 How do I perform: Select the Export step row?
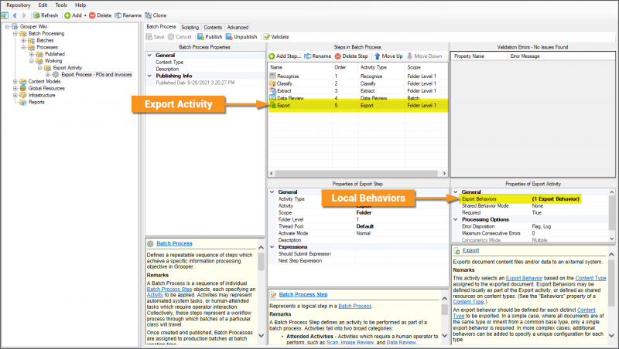[358, 106]
